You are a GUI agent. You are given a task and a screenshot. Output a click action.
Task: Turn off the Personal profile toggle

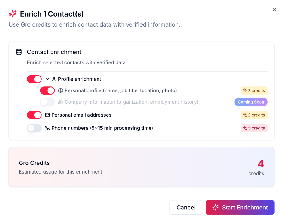pyautogui.click(x=47, y=90)
